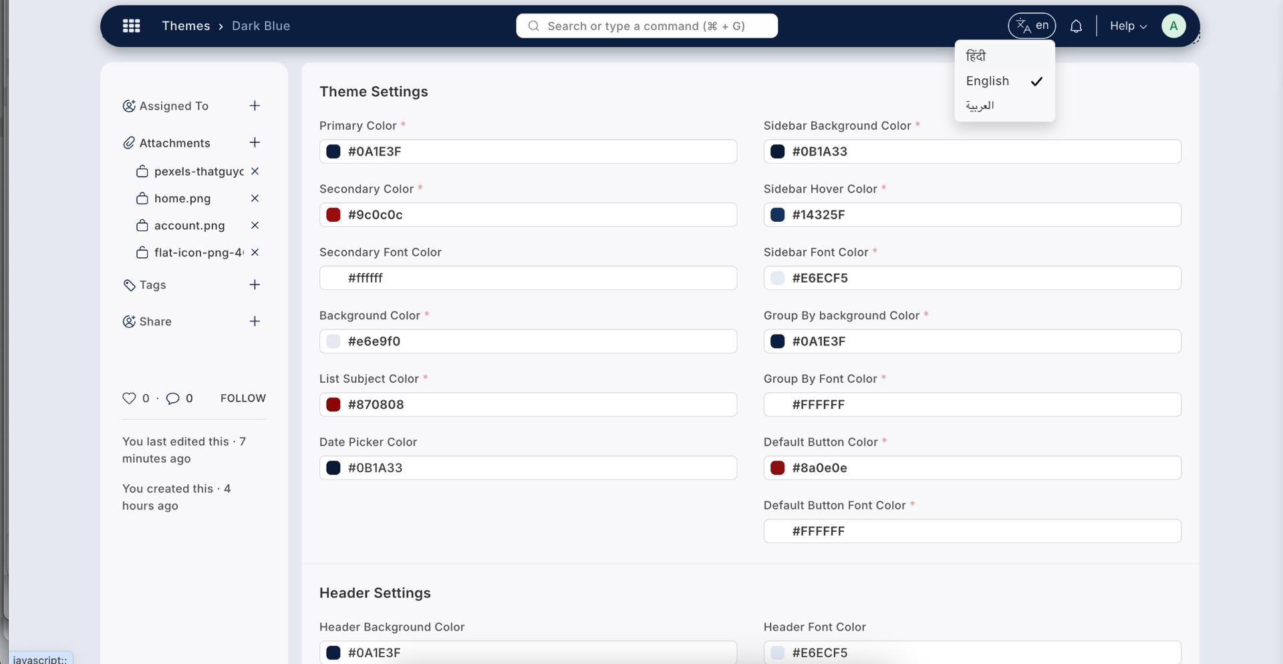Edit Default Button Font Color field
Image resolution: width=1283 pixels, height=664 pixels.
[x=972, y=531]
